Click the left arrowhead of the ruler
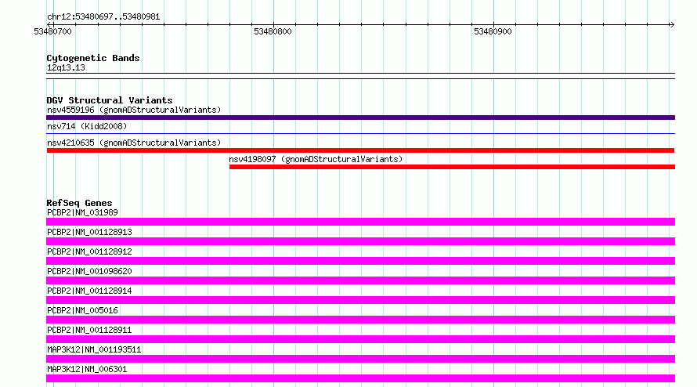 coord(49,24)
